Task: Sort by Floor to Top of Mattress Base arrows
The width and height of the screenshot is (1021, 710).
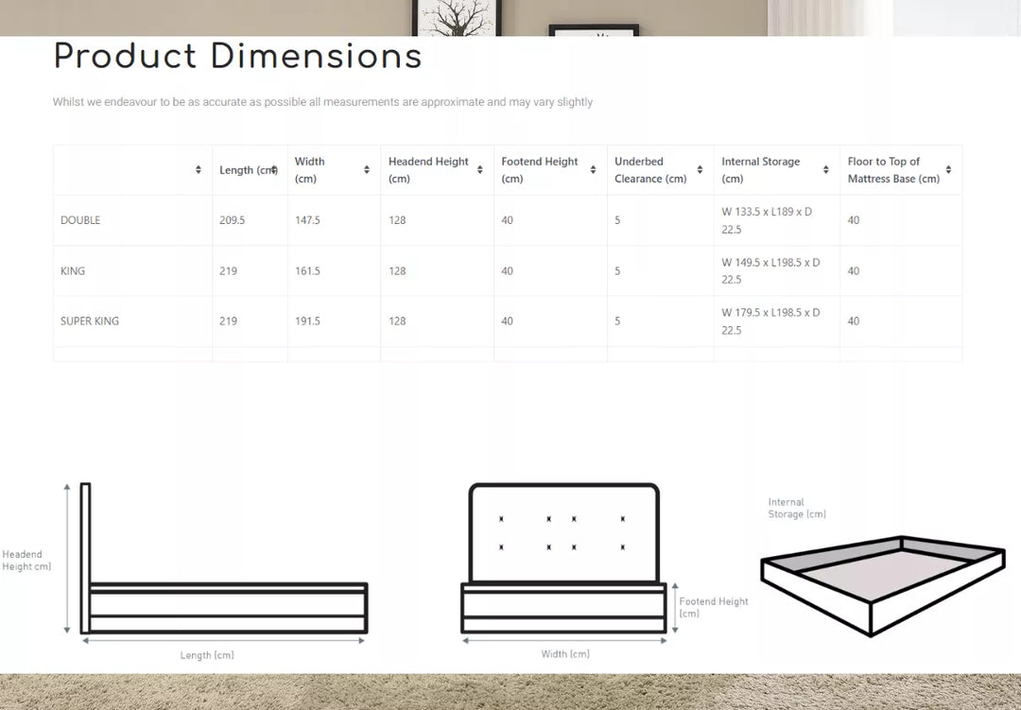Action: click(948, 170)
